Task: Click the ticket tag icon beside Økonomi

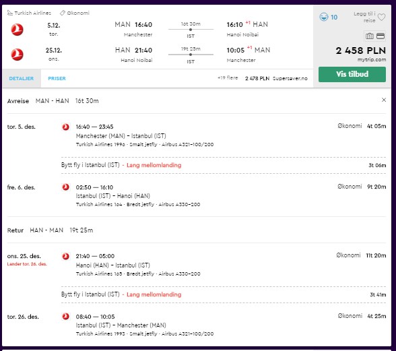Action: point(63,13)
